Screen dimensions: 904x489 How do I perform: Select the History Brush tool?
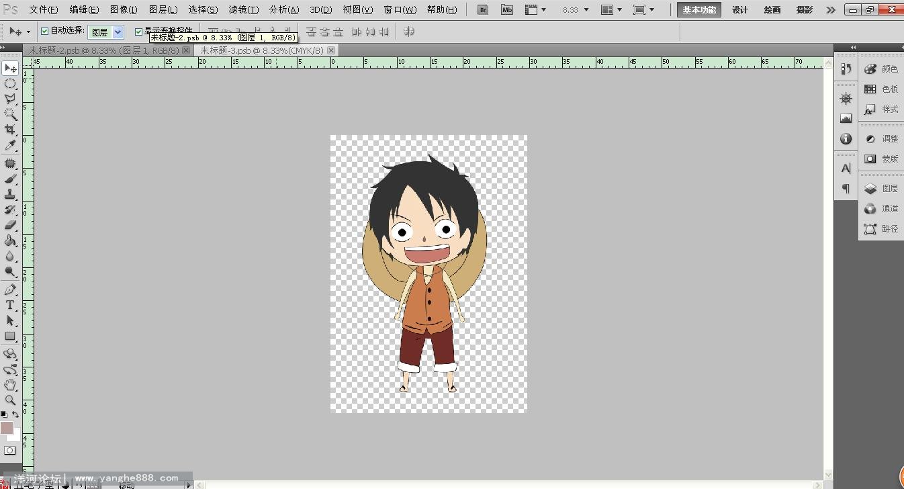tap(10, 210)
